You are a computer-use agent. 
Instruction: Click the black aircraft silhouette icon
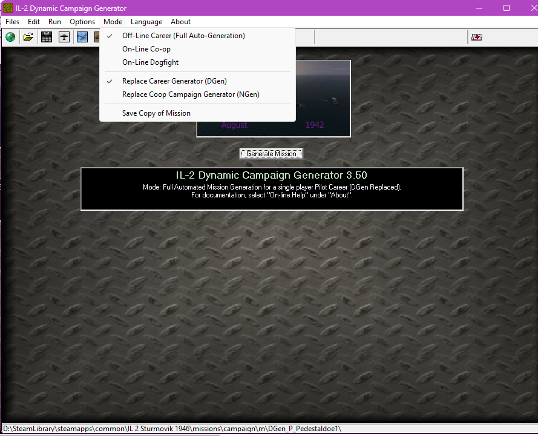pos(64,37)
